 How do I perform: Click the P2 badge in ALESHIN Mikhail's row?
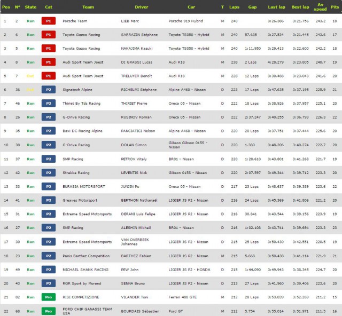[x=49, y=228]
